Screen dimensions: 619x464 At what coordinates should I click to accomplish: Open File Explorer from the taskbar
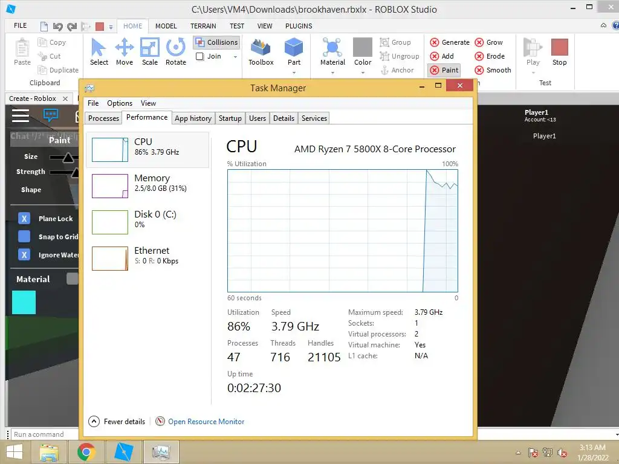pyautogui.click(x=48, y=452)
